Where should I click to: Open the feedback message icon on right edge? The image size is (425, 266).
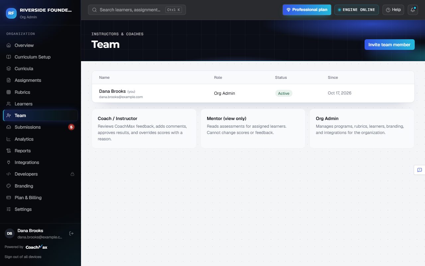click(419, 170)
